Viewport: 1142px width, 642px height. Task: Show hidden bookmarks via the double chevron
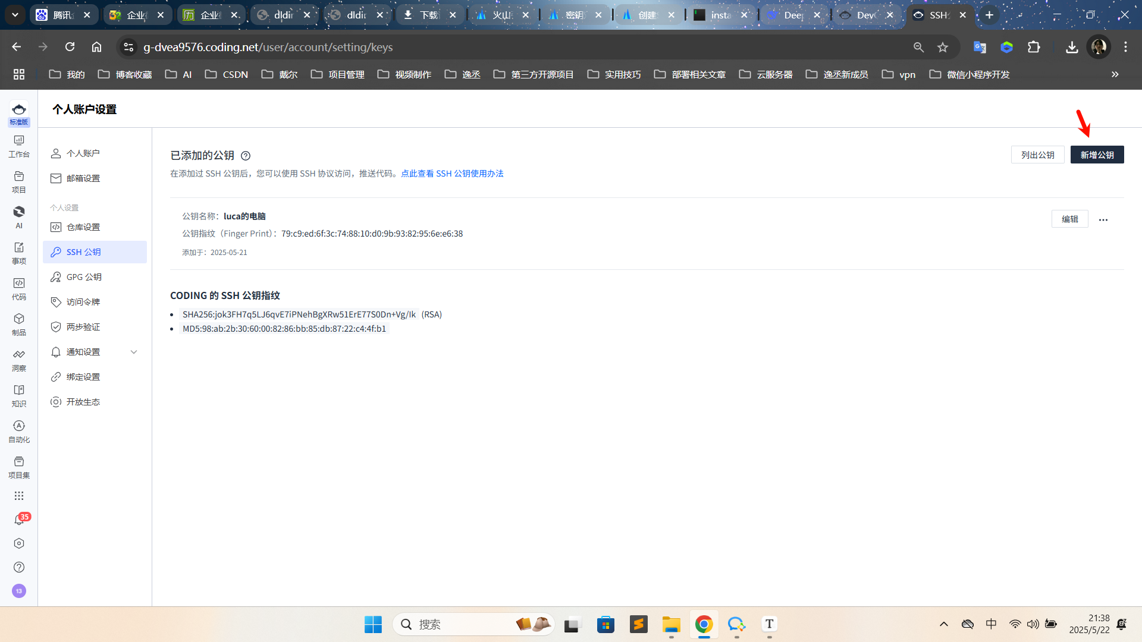click(1115, 74)
